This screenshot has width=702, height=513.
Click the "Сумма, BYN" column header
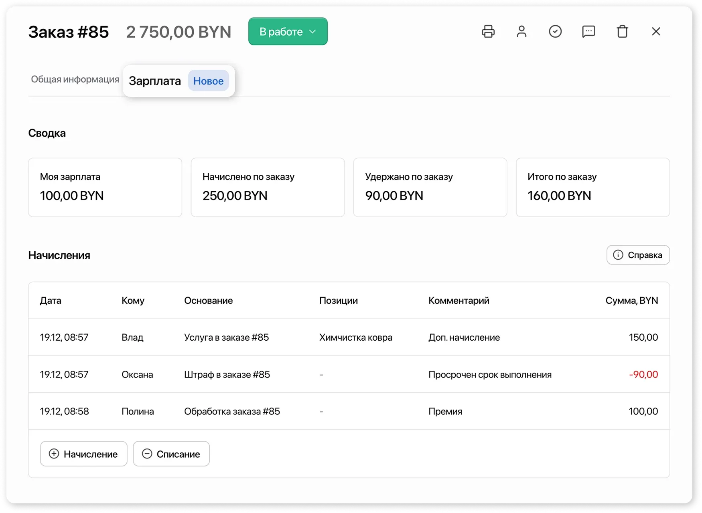point(631,301)
